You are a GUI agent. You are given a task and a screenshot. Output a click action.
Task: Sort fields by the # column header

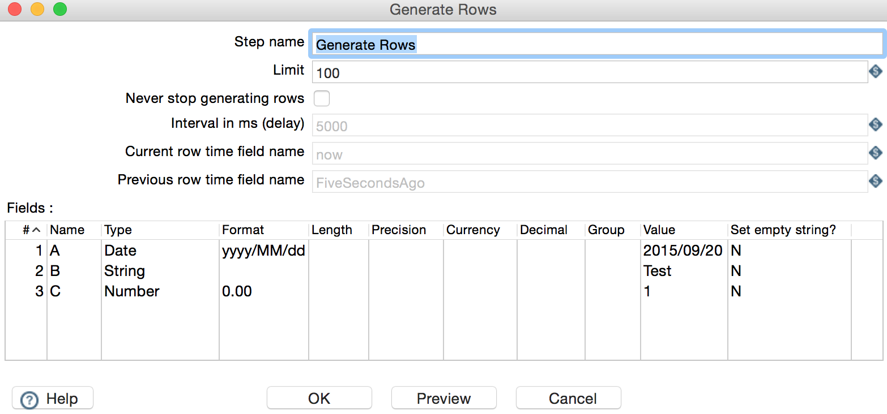point(31,230)
